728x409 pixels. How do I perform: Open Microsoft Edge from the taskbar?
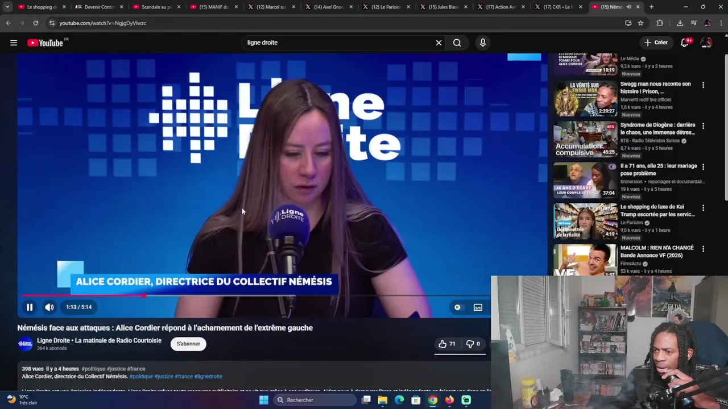399,400
